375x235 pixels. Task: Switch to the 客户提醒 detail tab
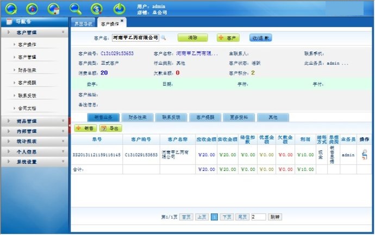click(x=205, y=117)
